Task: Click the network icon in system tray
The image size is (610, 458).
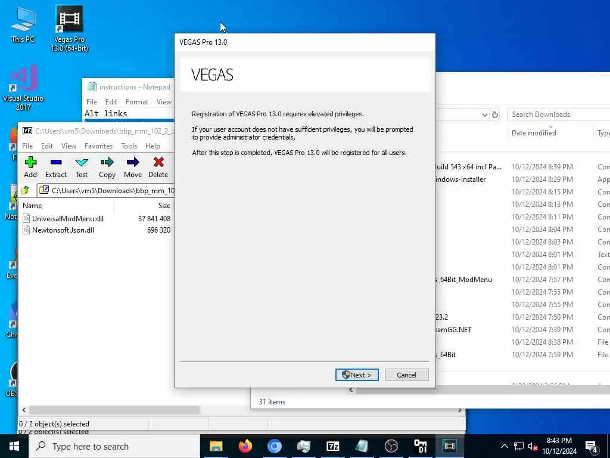Action: (x=519, y=446)
